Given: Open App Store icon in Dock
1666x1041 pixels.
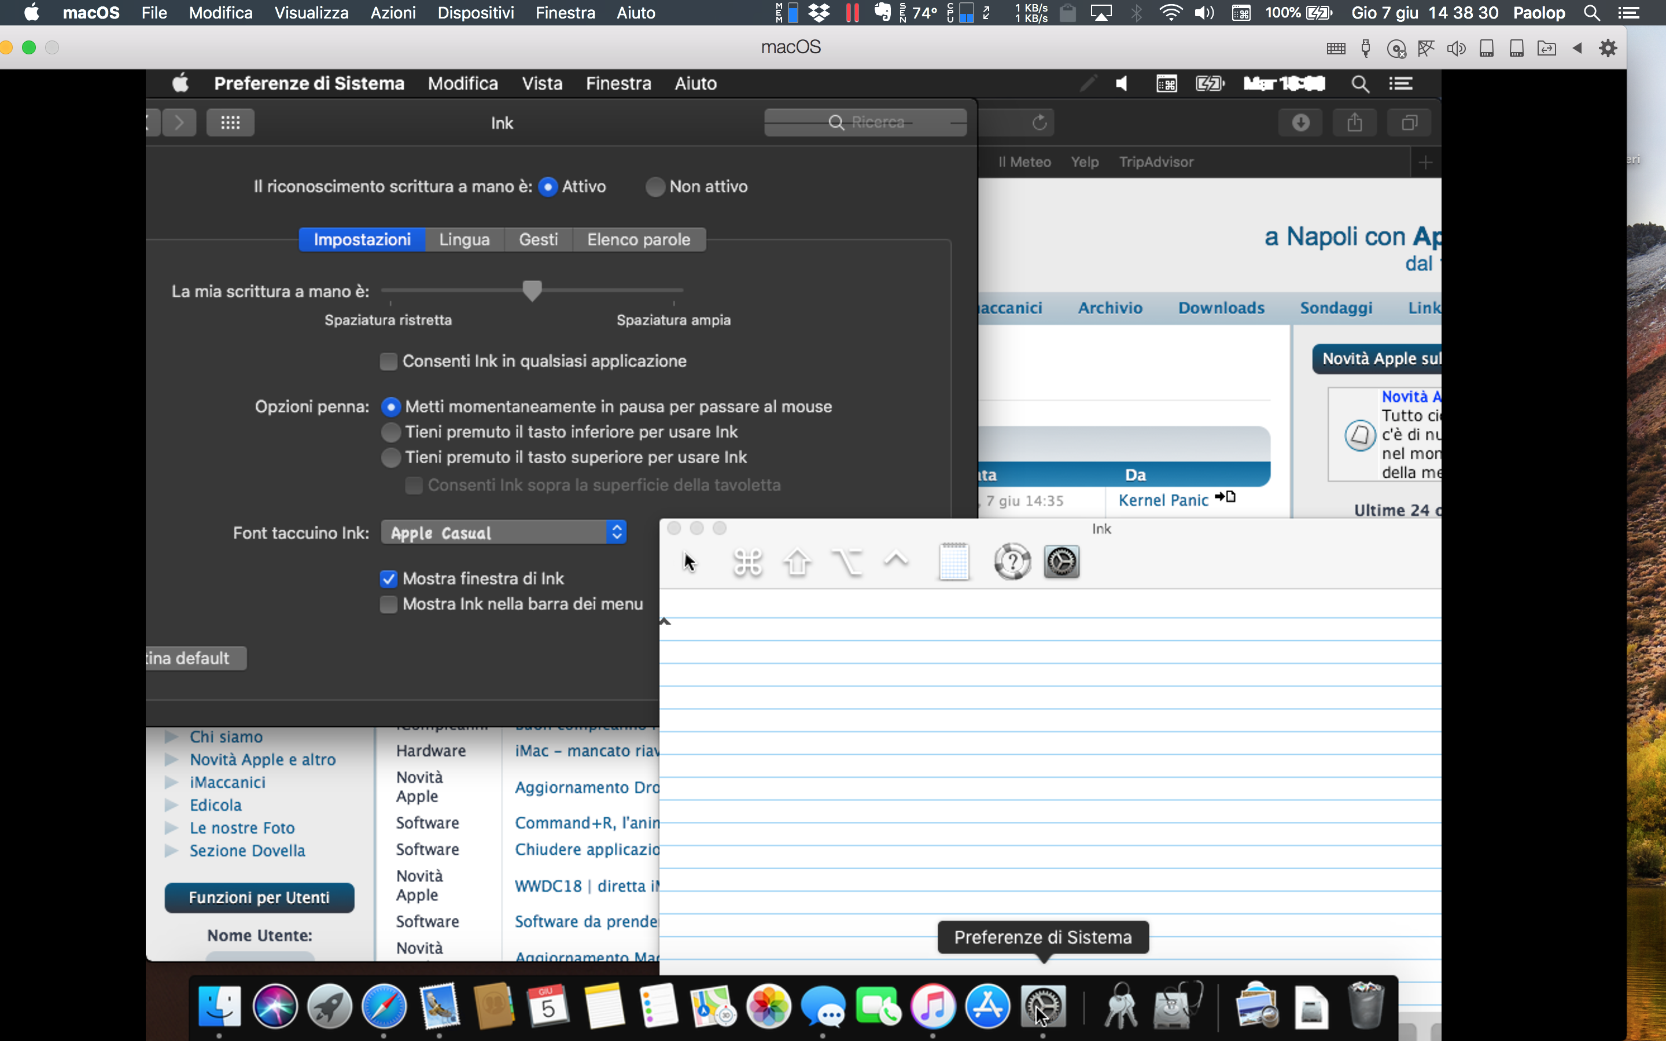Looking at the screenshot, I should pyautogui.click(x=988, y=1006).
